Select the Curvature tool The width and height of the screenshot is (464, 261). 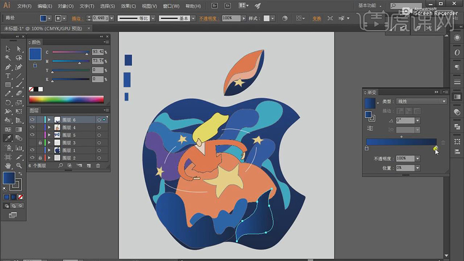19,67
